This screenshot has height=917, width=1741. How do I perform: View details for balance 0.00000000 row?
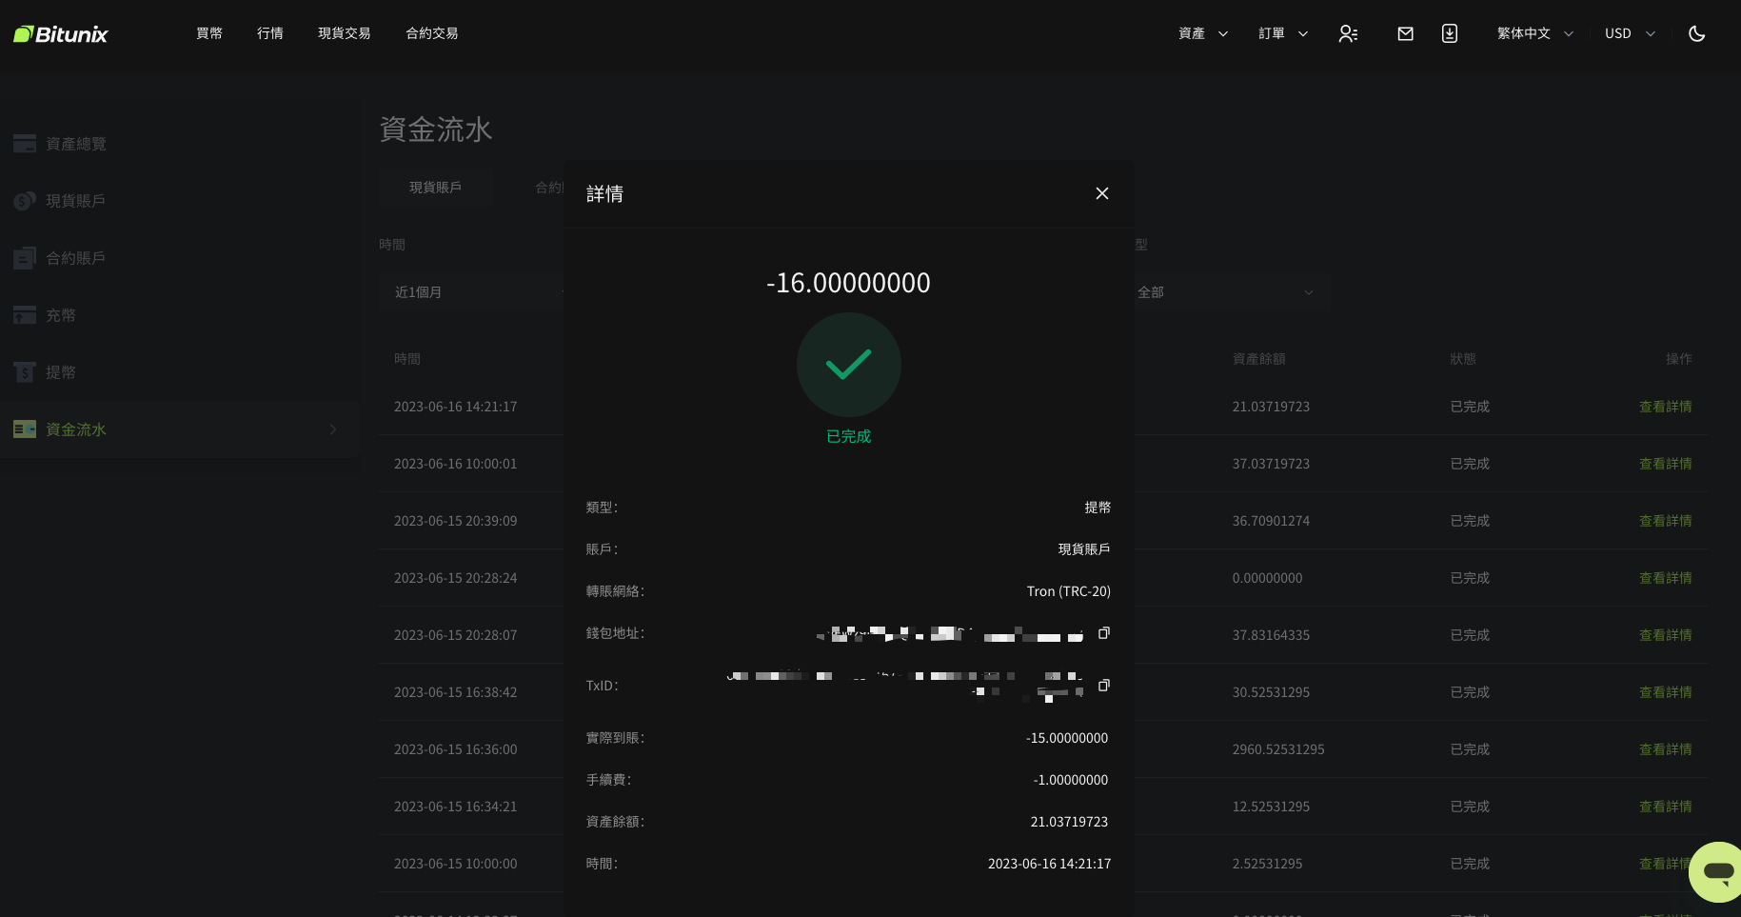pos(1666,578)
